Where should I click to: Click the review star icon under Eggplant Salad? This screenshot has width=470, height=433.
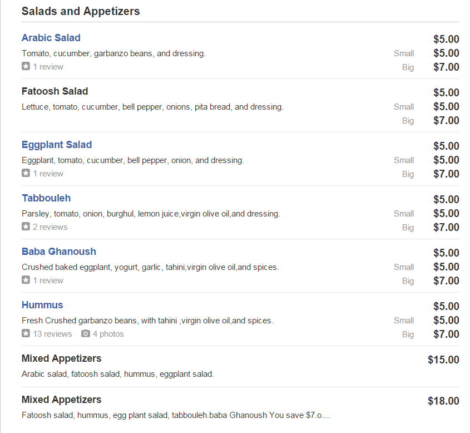point(26,174)
